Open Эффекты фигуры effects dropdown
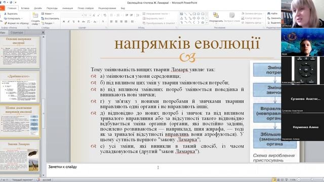 click(x=252, y=23)
